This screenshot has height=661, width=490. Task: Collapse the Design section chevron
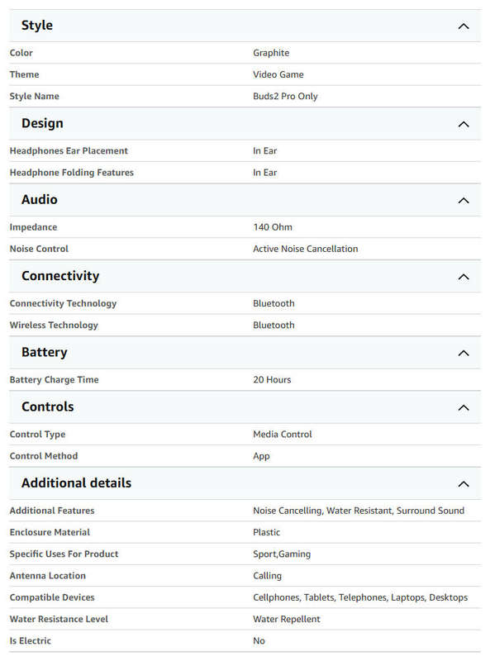tap(464, 124)
